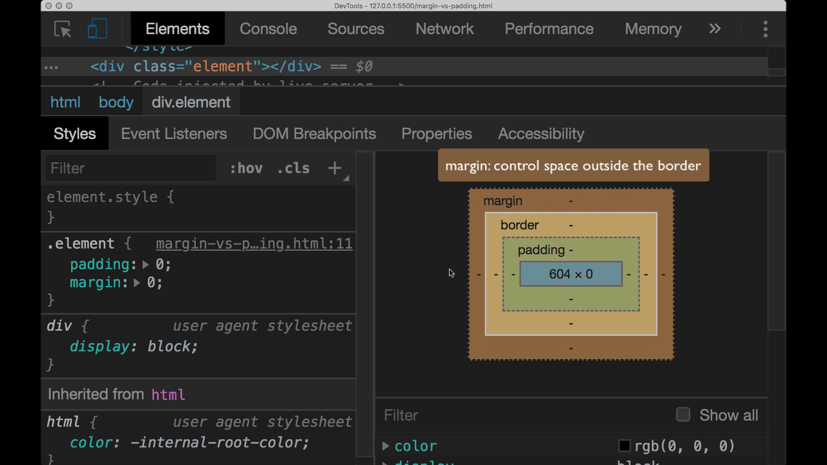Viewport: 827px width, 465px height.
Task: Open the margin-vs-padding.html:11 source link
Action: click(254, 244)
